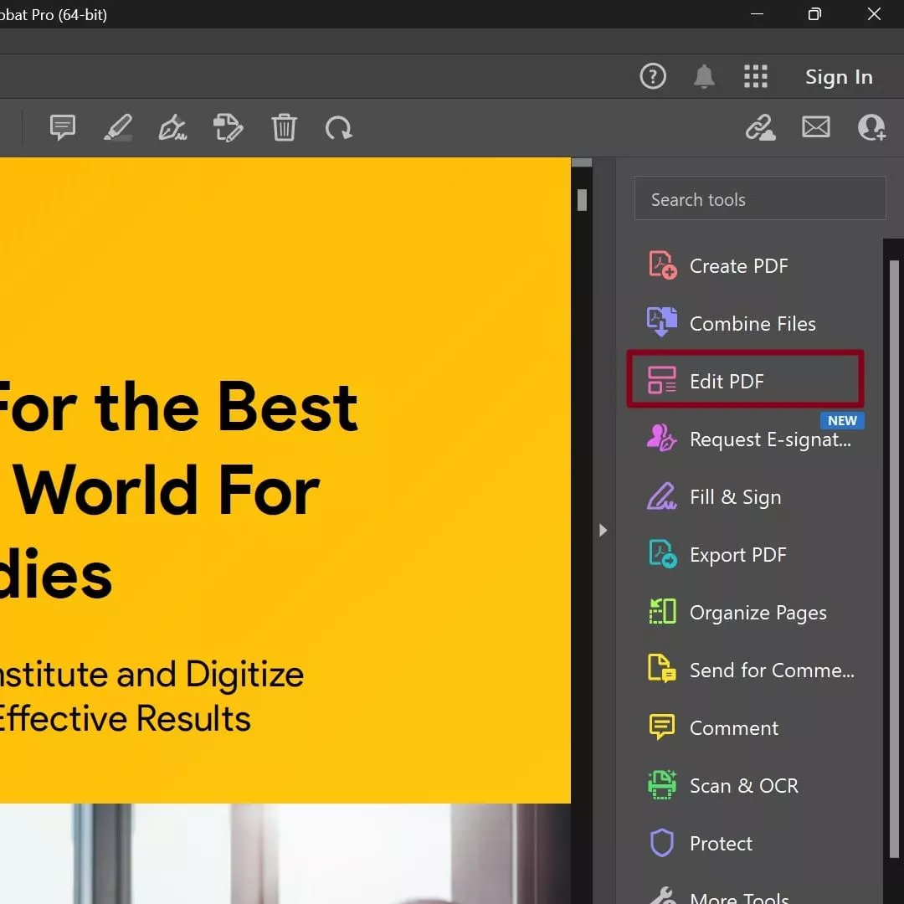Select the Highlight text tool
The height and width of the screenshot is (904, 904).
pyautogui.click(x=118, y=127)
